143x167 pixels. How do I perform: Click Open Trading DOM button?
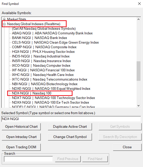[21, 147]
